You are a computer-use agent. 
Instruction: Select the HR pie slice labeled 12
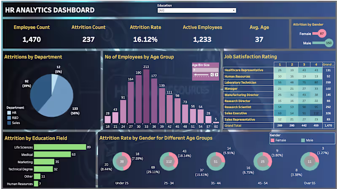click(x=54, y=82)
